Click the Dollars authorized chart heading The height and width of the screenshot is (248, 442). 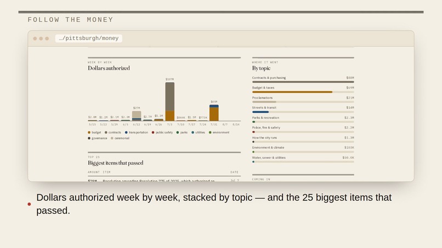109,68
